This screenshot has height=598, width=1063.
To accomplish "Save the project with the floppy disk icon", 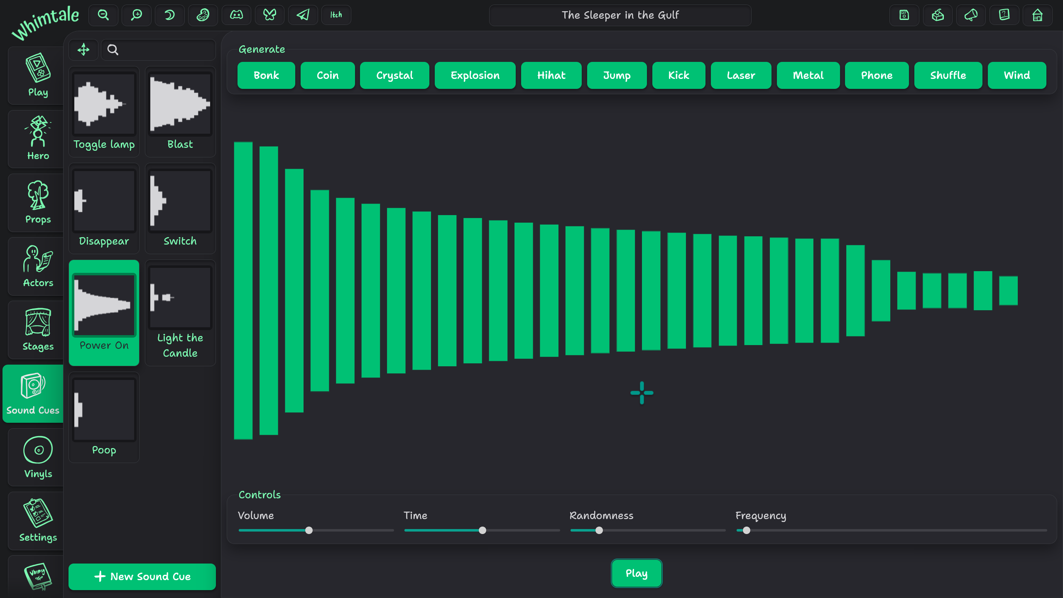I will pyautogui.click(x=904, y=15).
